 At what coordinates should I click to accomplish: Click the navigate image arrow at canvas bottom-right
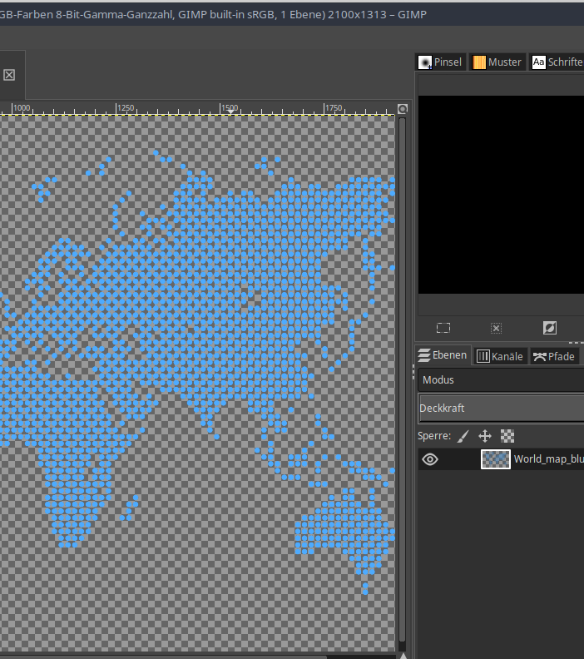[x=403, y=655]
